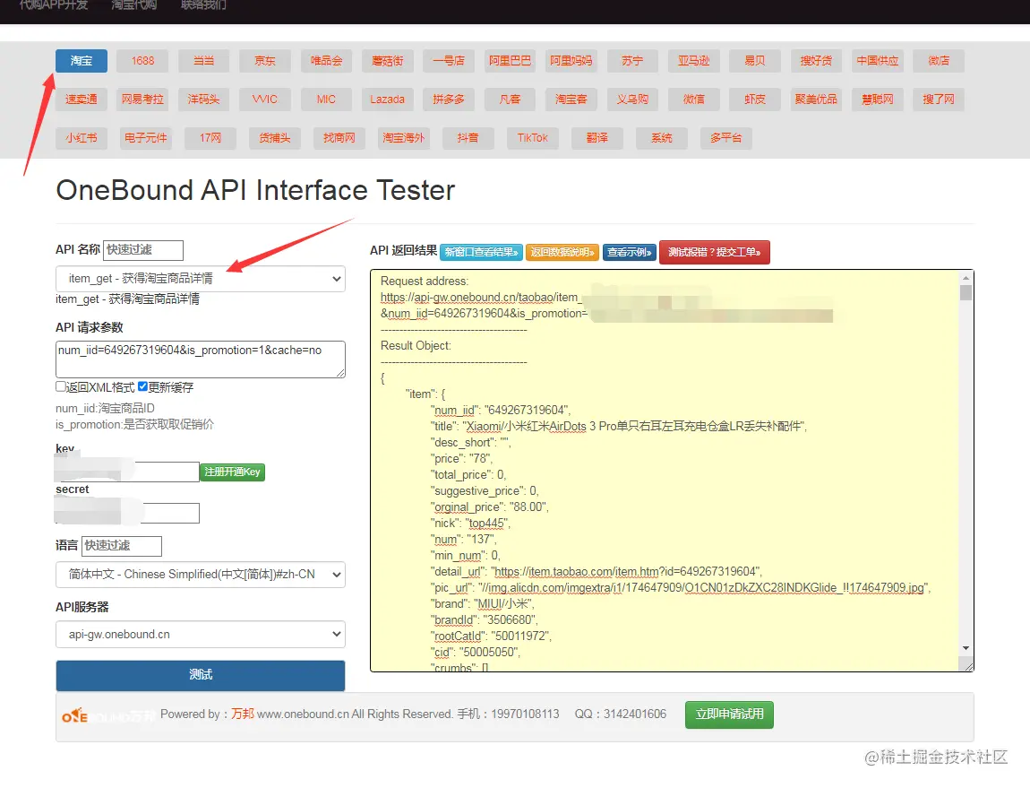The image size is (1030, 788).
Task: Open the 17网 tab
Action: point(210,138)
